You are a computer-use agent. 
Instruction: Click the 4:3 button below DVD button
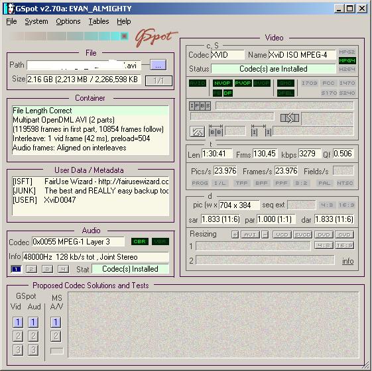324,245
